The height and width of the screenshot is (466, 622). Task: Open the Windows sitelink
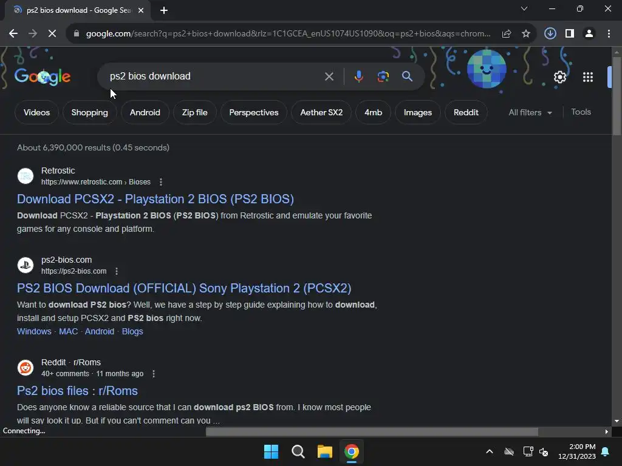[34, 331]
